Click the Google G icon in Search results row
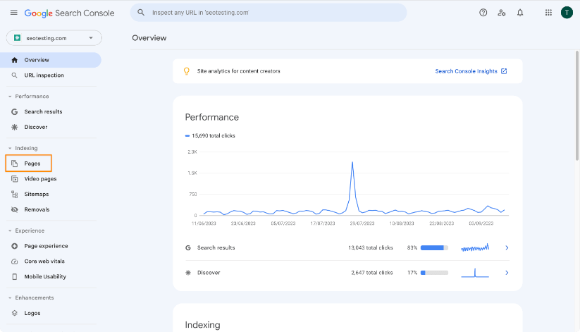Image resolution: width=580 pixels, height=332 pixels. click(x=188, y=247)
